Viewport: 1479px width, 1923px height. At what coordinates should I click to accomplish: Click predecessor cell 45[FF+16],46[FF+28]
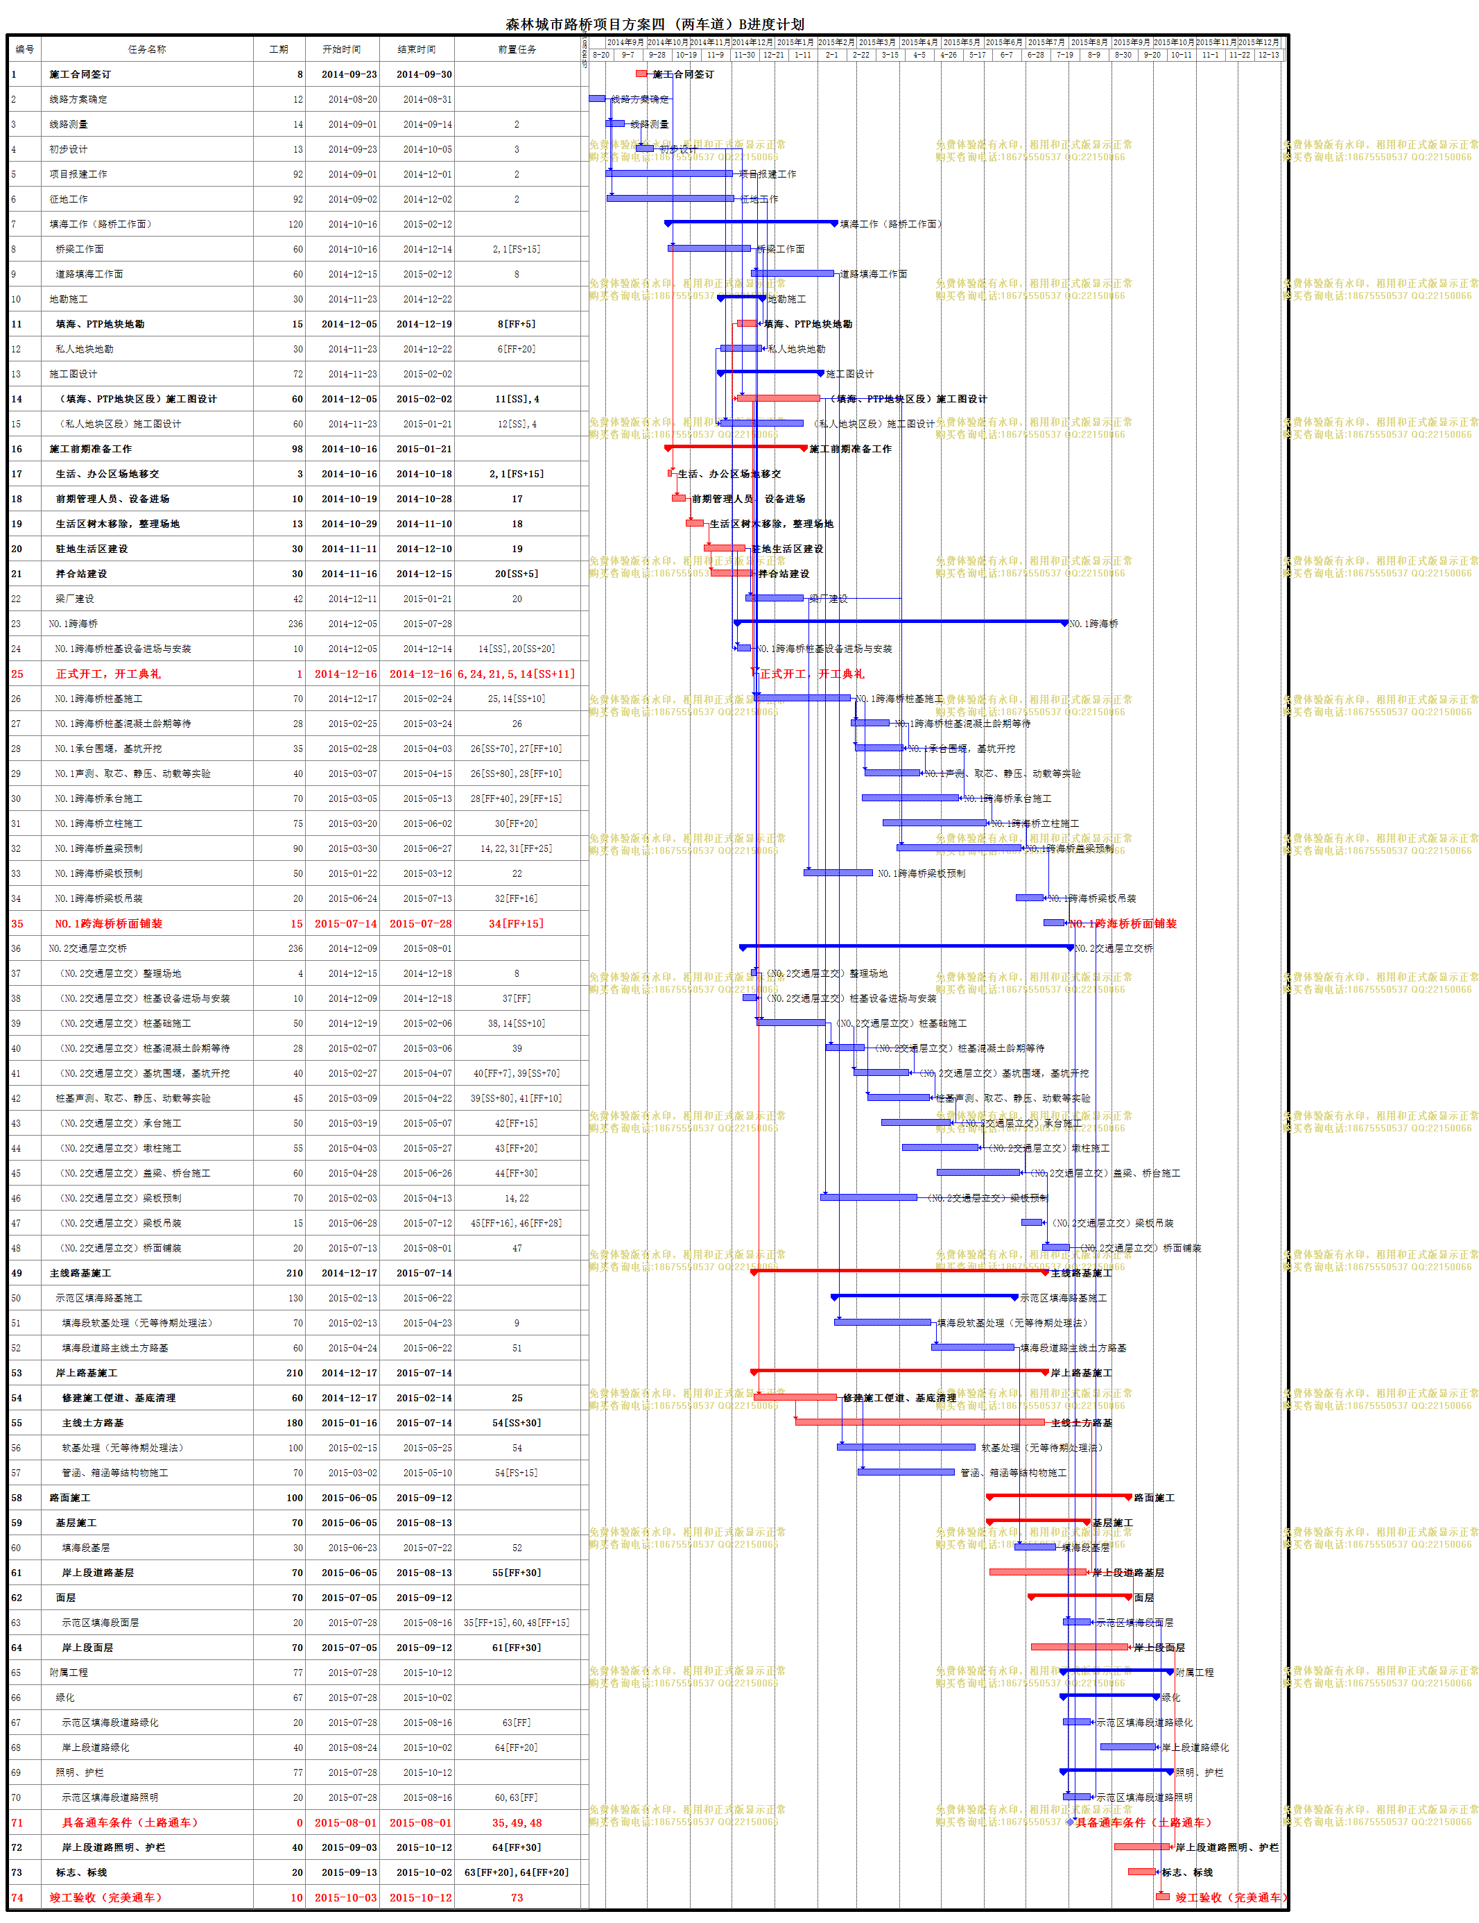coord(517,1223)
